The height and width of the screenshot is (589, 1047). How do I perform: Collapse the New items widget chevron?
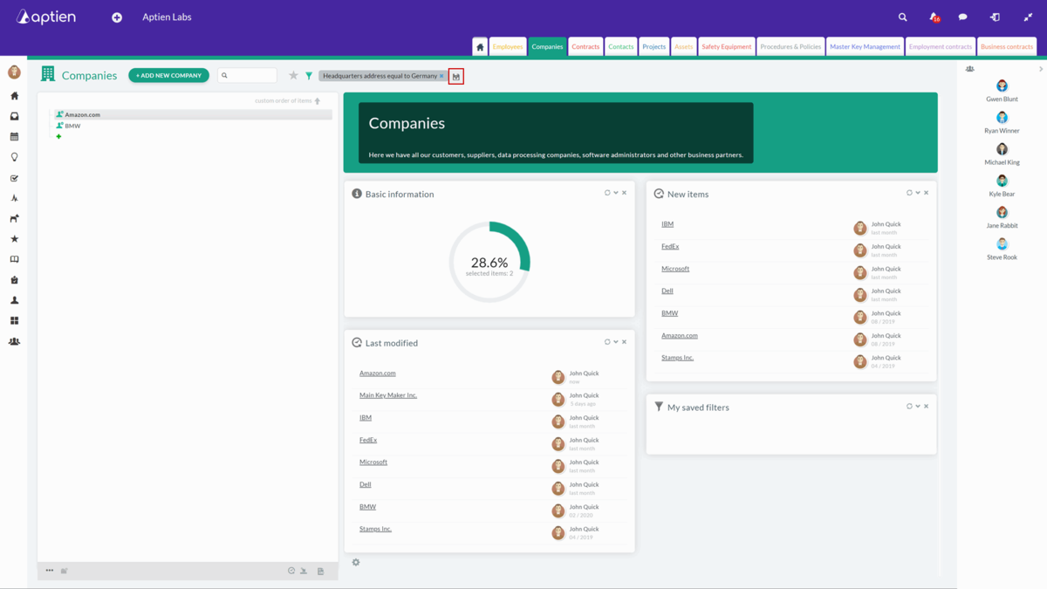pyautogui.click(x=918, y=193)
